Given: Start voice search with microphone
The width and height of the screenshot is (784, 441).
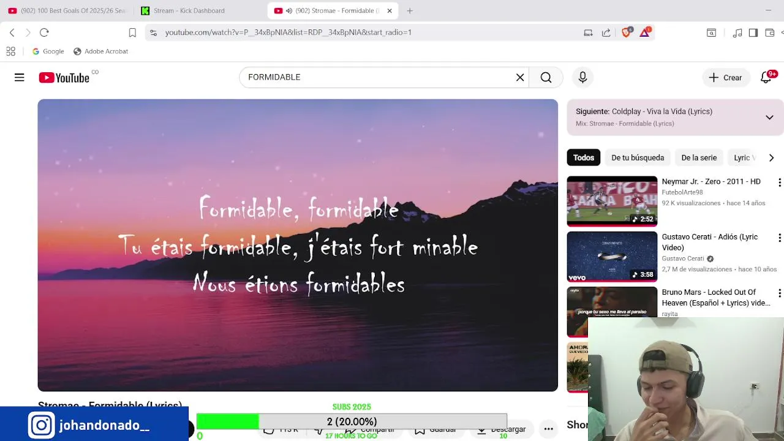Looking at the screenshot, I should click(x=582, y=77).
